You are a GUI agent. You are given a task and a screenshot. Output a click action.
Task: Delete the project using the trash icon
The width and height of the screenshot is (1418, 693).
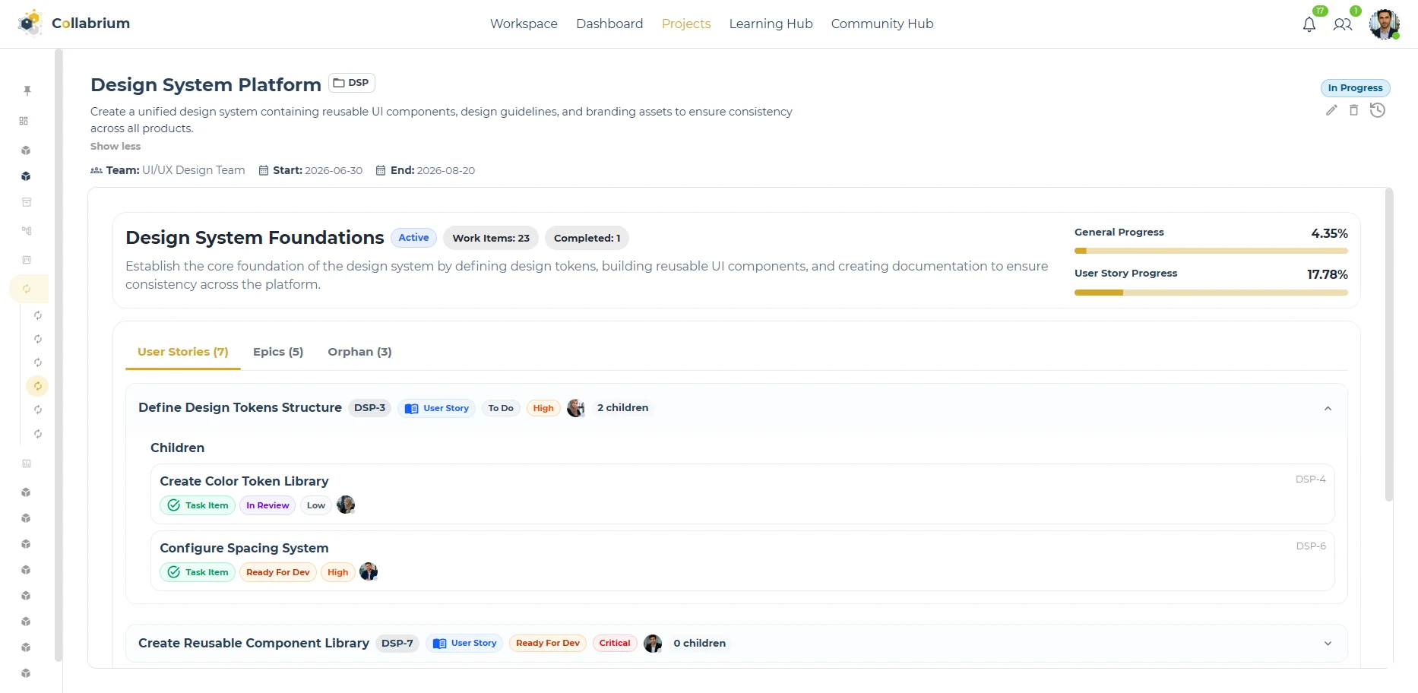click(x=1353, y=110)
